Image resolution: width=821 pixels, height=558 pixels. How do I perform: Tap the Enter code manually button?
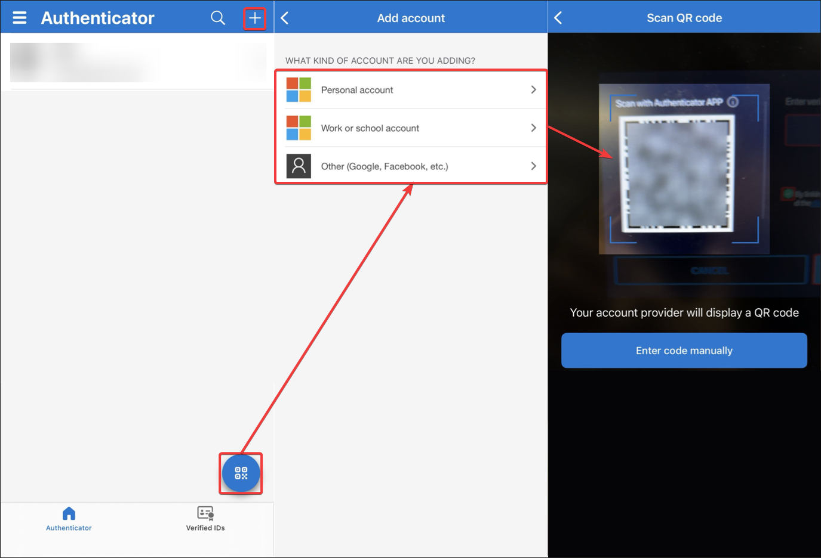point(684,351)
